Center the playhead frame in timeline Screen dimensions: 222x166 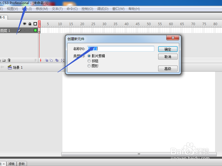pos(41,60)
